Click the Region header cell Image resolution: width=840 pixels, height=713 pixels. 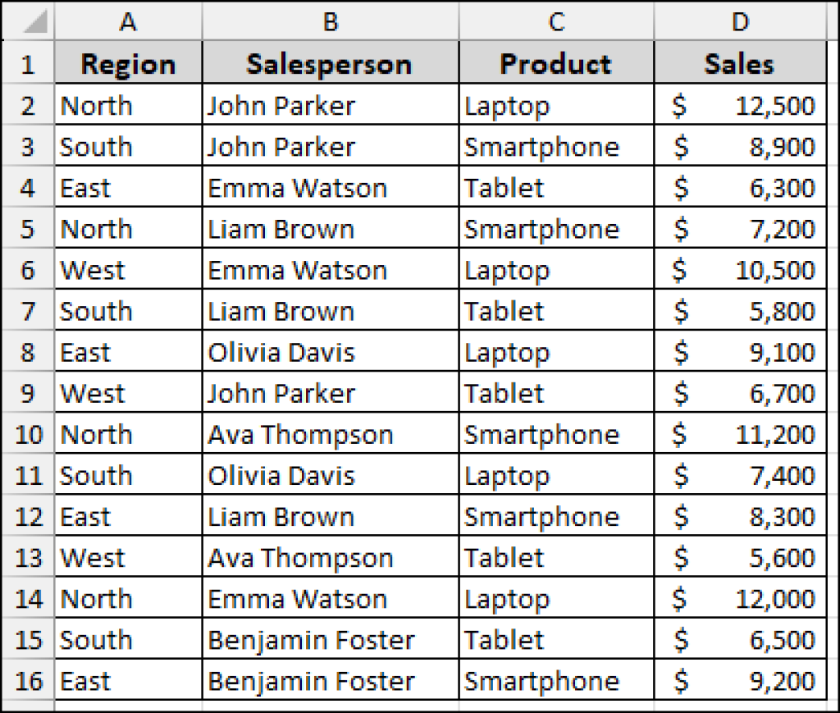(127, 63)
